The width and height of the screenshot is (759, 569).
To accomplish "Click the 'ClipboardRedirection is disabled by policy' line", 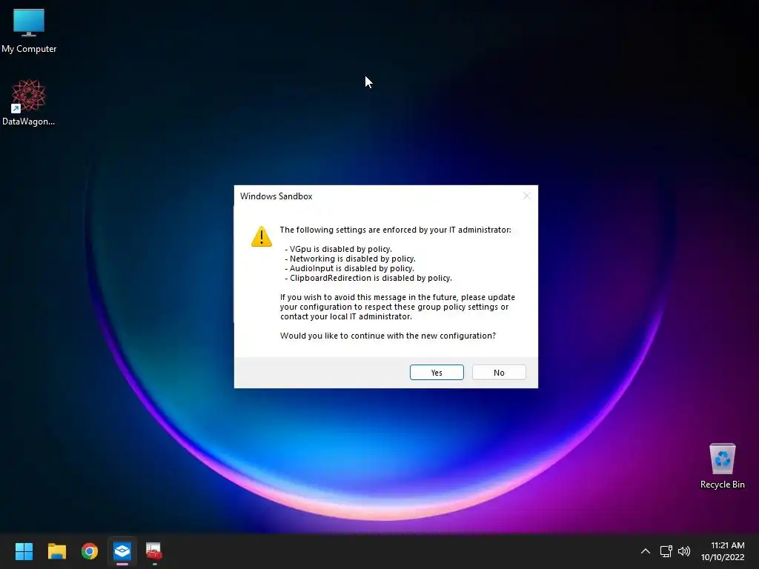I will [368, 279].
